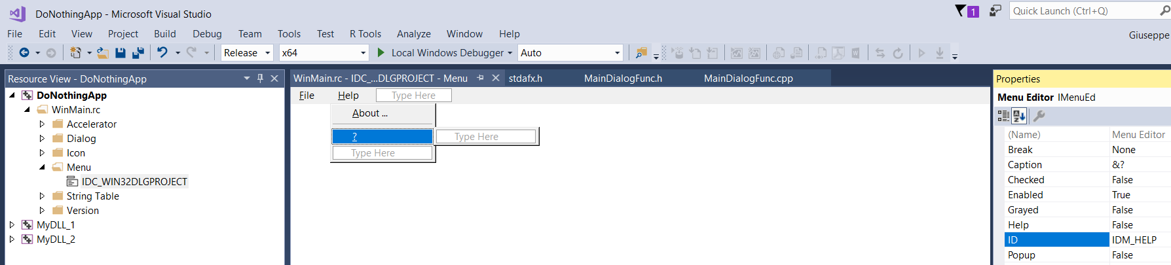Screen dimensions: 1171x265
Task: Select IDC_WIN32DLGPROJECT menu resource
Action: click(134, 181)
